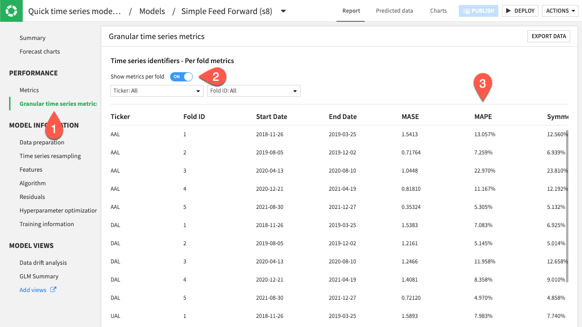
Task: Open the ACTIONS dropdown menu
Action: click(x=560, y=11)
